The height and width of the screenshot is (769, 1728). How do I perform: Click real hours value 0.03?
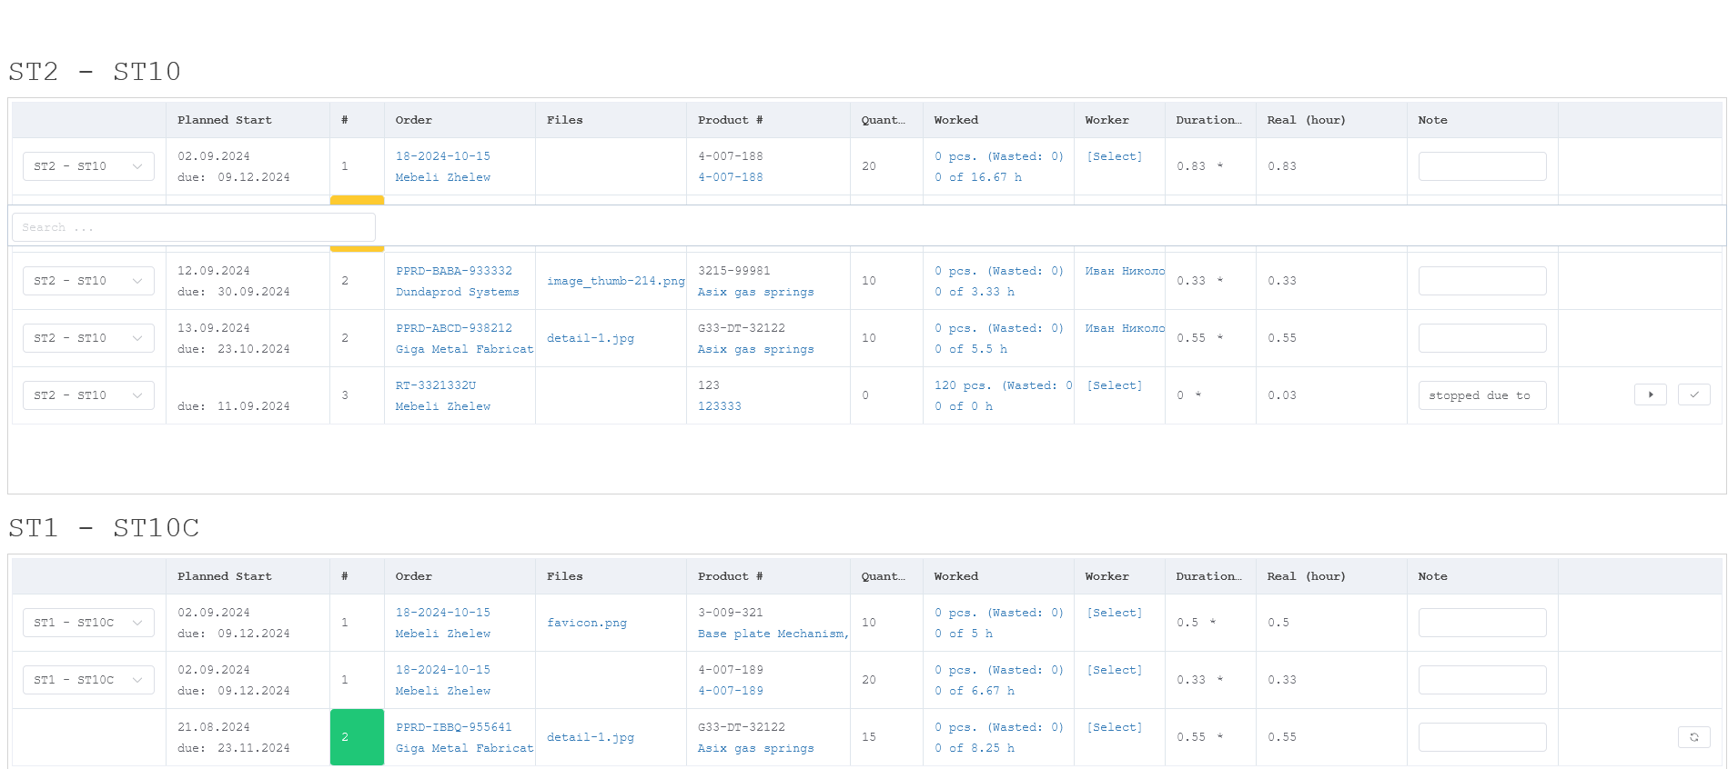click(x=1281, y=395)
